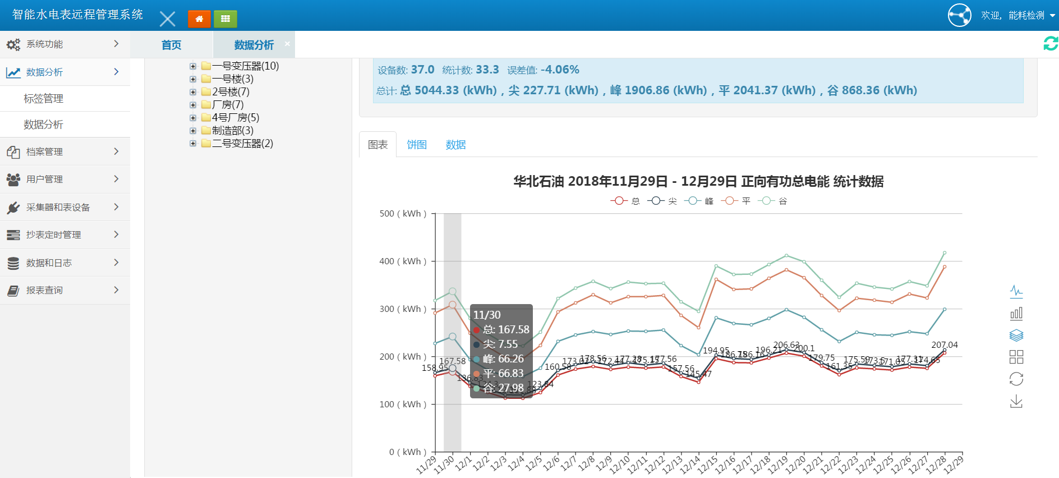The width and height of the screenshot is (1059, 478).
Task: Expand the 一号变压器(10) tree node
Action: point(193,66)
